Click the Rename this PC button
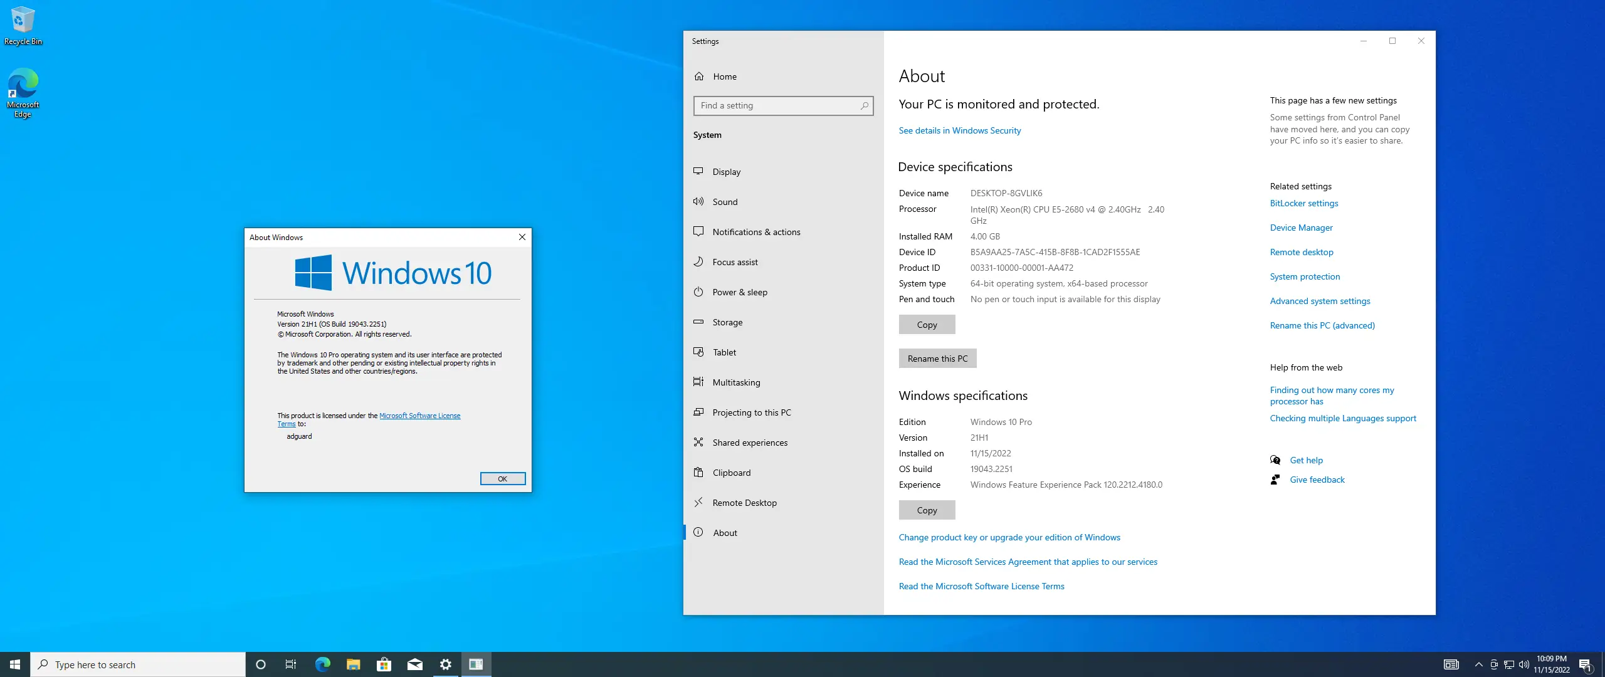Screen dimensions: 1605x677 [x=937, y=358]
